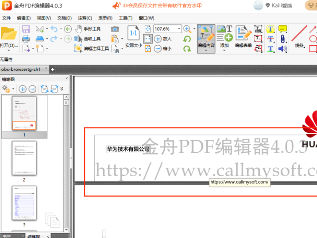This screenshot has width=317, height=238.
Task: Click the 实际大小 actual size button
Action: point(133,37)
